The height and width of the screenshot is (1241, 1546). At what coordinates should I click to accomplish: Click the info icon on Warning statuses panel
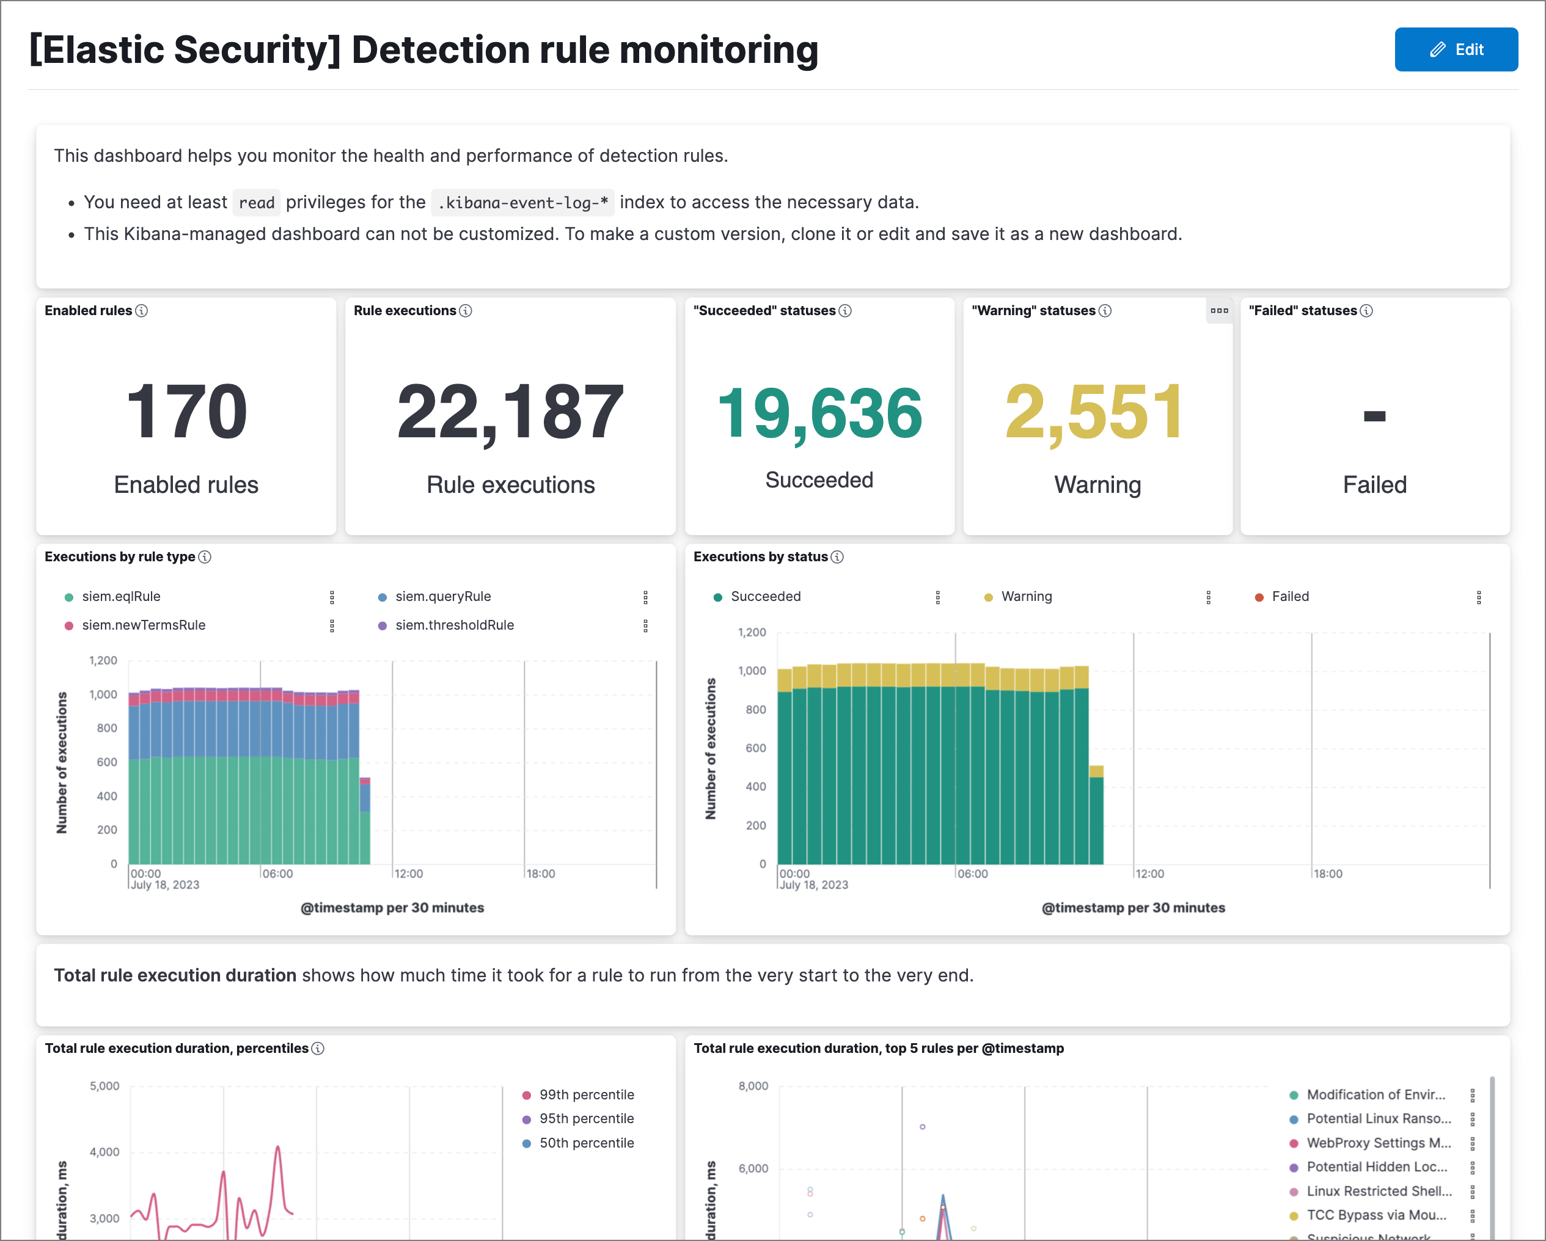click(1105, 311)
